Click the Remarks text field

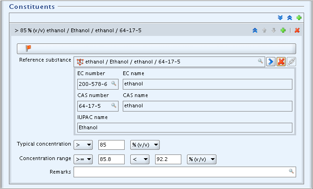coord(185,172)
